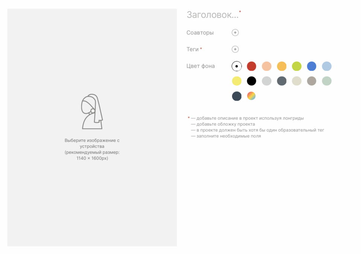This screenshot has width=361, height=254.
Task: Choose the orange background color swatch
Action: tap(282, 66)
